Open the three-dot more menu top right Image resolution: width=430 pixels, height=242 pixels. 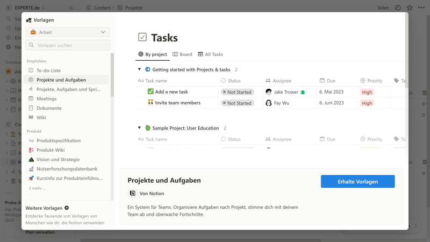[x=421, y=8]
